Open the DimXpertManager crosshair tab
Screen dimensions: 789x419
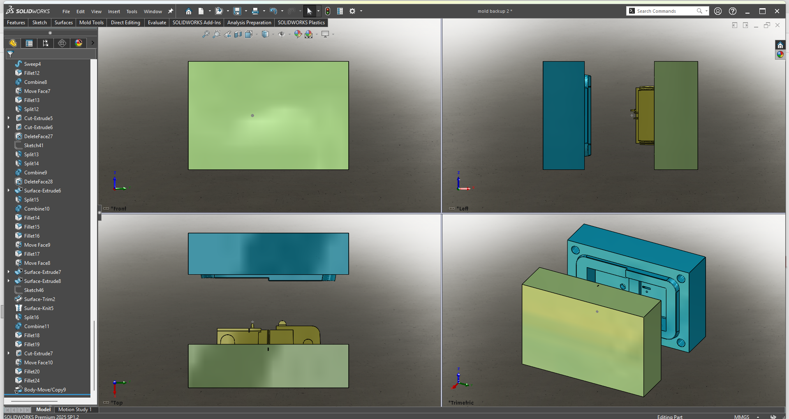coord(62,43)
